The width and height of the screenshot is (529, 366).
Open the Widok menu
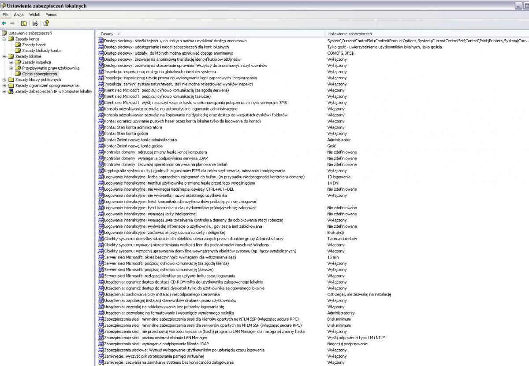[x=34, y=15]
